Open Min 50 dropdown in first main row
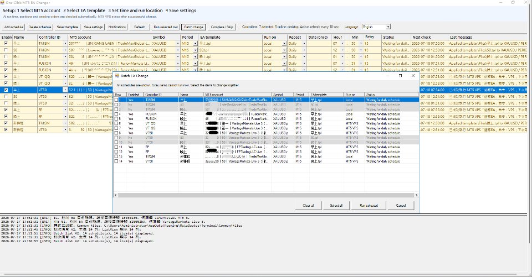Image resolution: width=532 pixels, height=277 pixels. pyautogui.click(x=361, y=44)
